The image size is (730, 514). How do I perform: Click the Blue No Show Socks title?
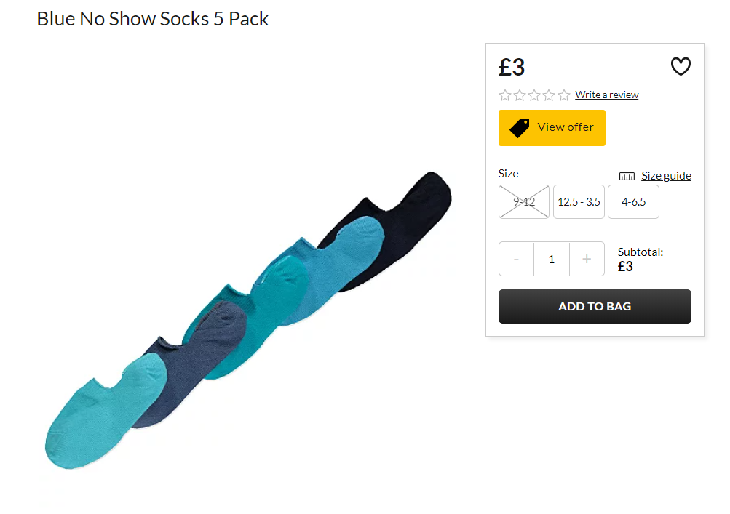click(x=153, y=19)
